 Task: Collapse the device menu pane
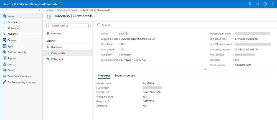pos(90,26)
